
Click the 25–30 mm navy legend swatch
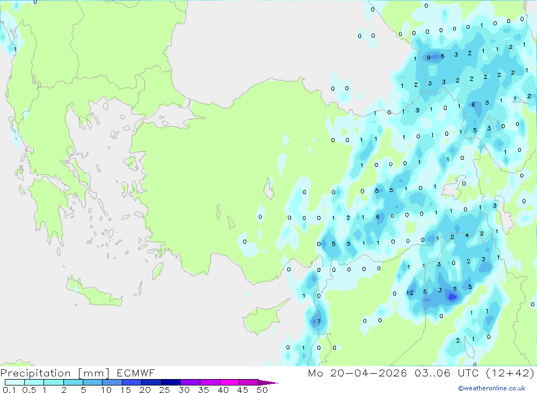click(171, 382)
